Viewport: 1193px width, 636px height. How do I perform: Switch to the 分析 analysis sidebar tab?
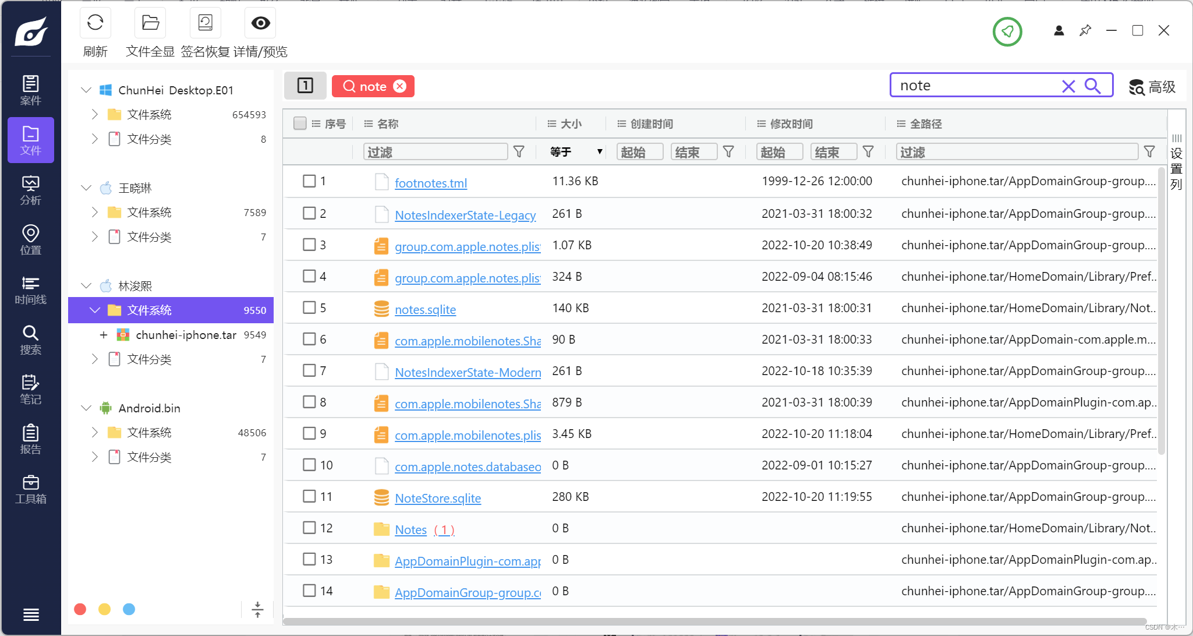[30, 190]
